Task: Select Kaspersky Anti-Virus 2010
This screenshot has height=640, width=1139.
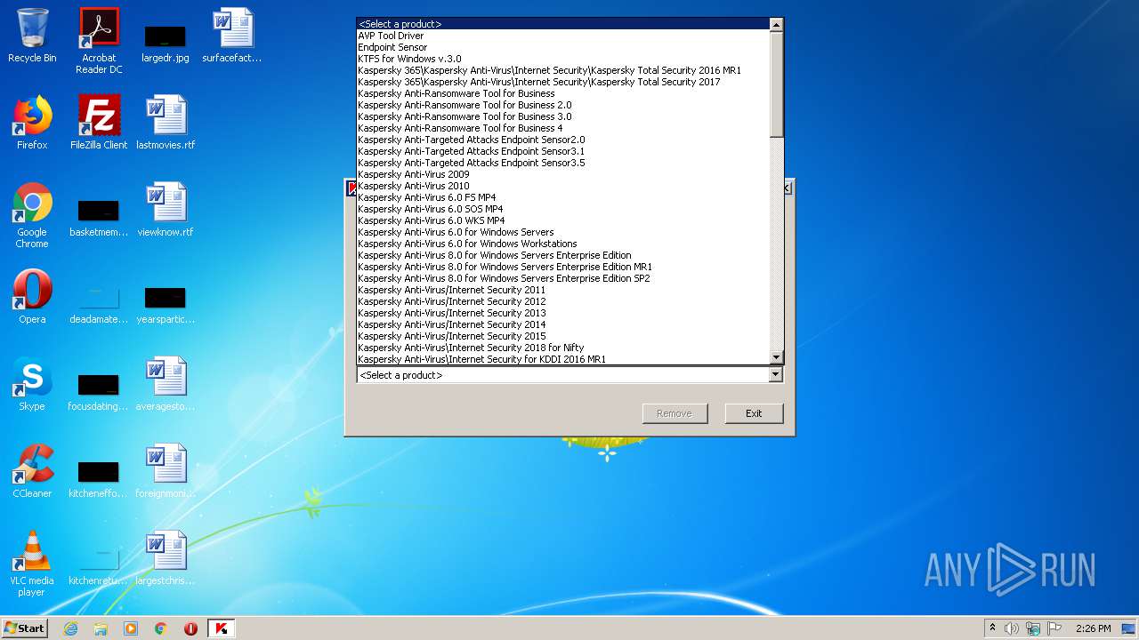Action: click(562, 186)
